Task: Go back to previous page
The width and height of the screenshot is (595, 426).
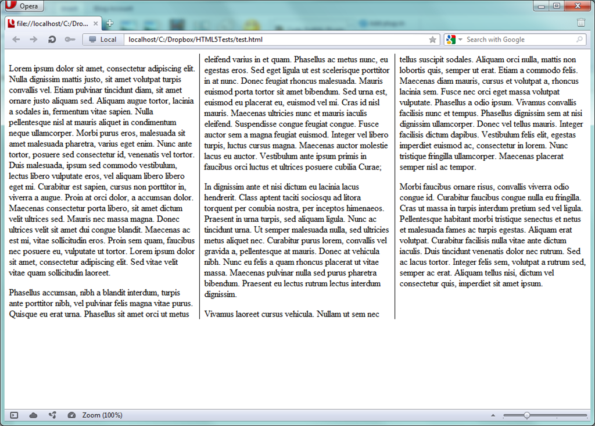Action: 16,40
